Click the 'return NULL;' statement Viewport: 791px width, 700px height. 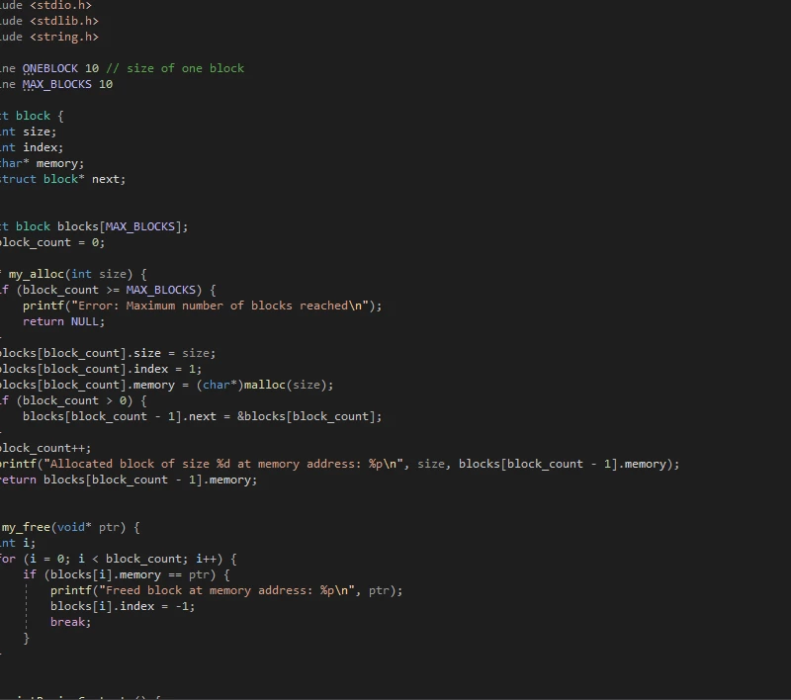point(63,321)
